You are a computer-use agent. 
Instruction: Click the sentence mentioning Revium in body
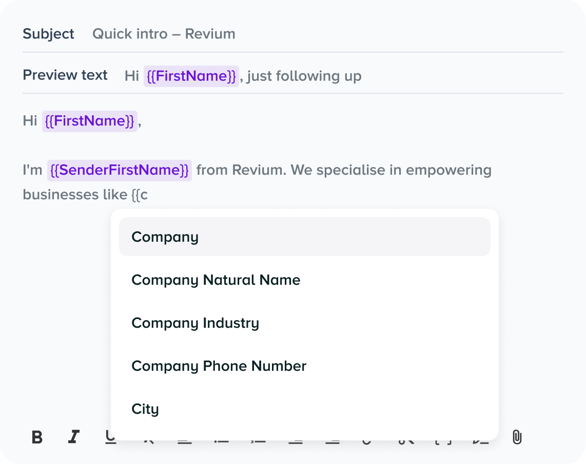click(x=257, y=182)
